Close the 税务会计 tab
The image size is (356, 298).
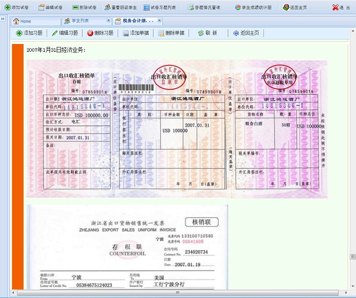point(160,20)
